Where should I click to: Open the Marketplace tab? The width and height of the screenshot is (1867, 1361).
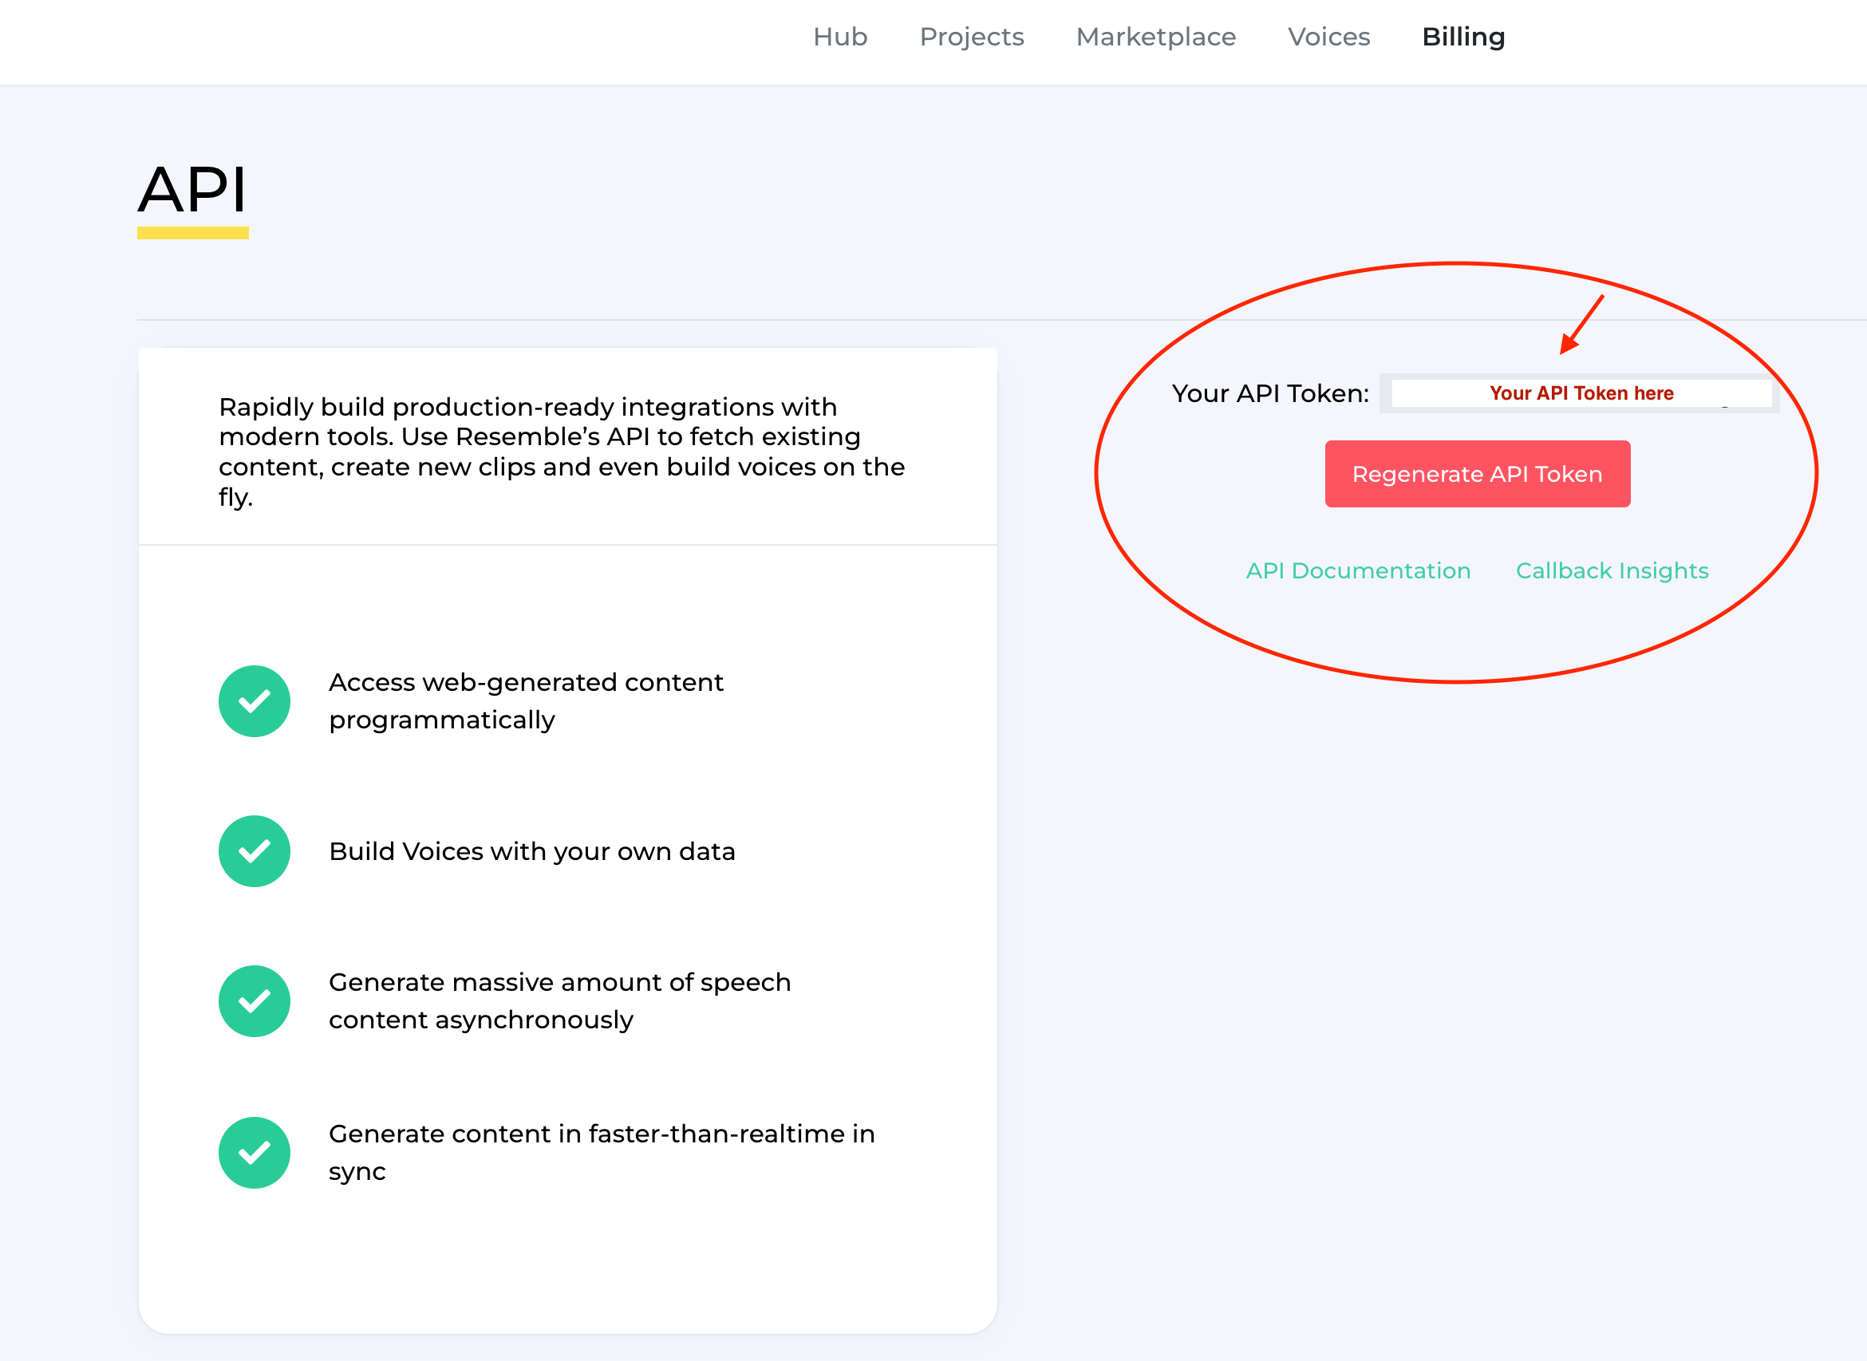coord(1155,37)
